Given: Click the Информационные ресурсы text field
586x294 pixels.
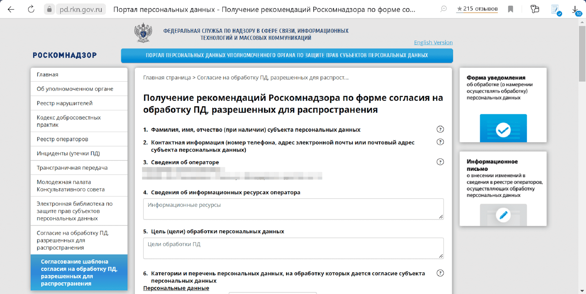Looking at the screenshot, I should [x=293, y=209].
